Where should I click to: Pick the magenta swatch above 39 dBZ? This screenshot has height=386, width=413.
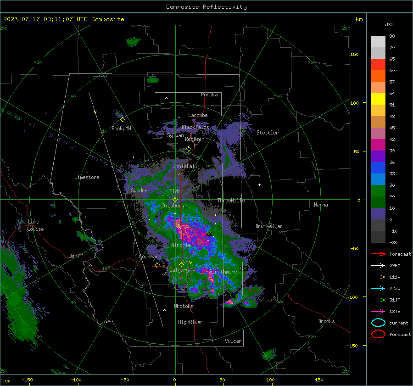point(378,145)
